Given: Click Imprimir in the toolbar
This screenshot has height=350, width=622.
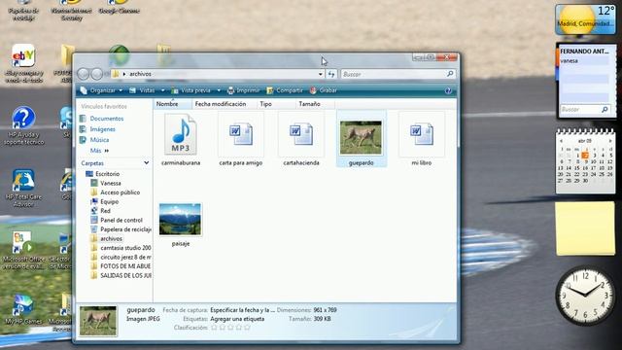Looking at the screenshot, I should (x=243, y=90).
